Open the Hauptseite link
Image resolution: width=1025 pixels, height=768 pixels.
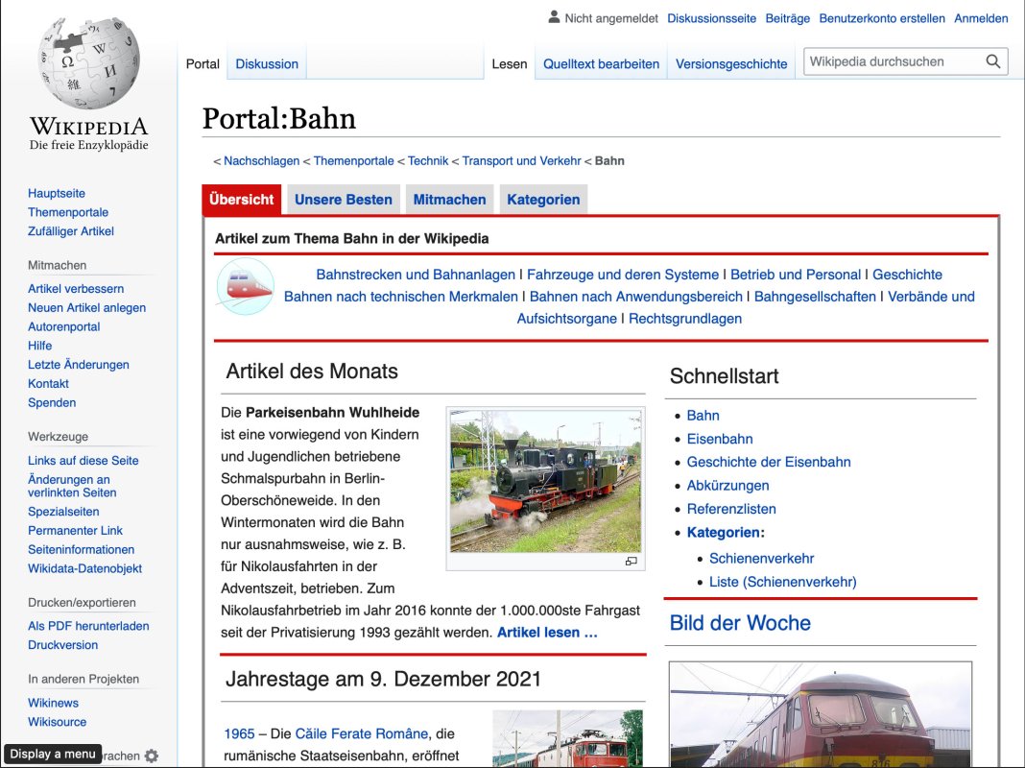point(56,192)
